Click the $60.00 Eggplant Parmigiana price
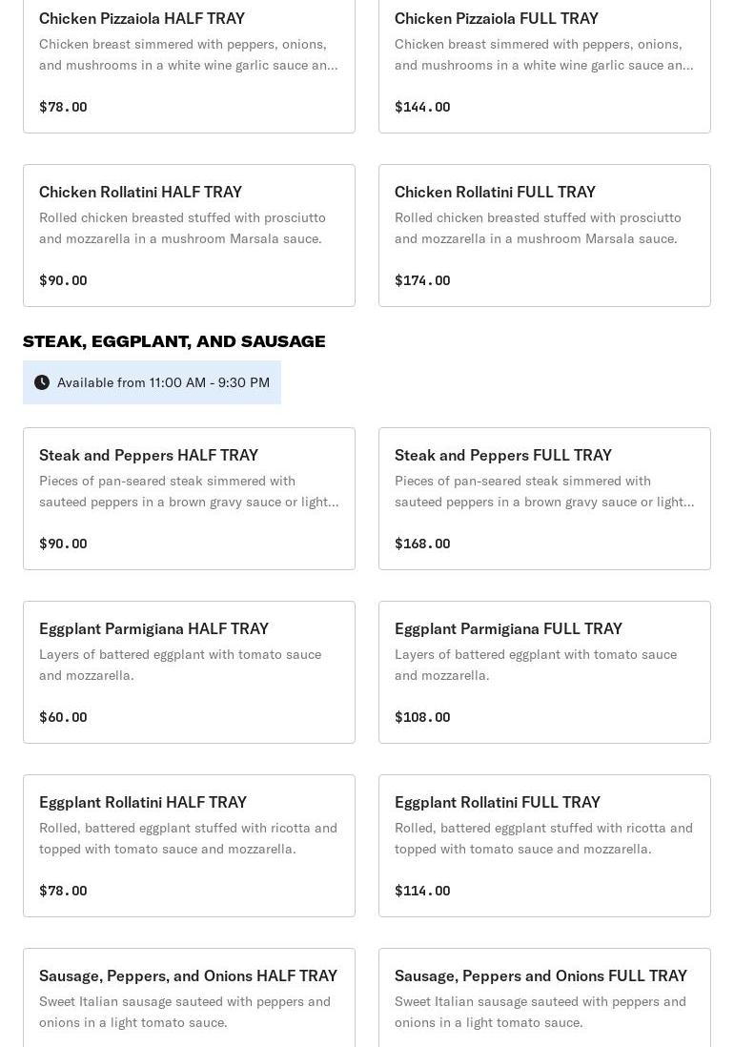Image resolution: width=734 pixels, height=1047 pixels. (x=63, y=717)
